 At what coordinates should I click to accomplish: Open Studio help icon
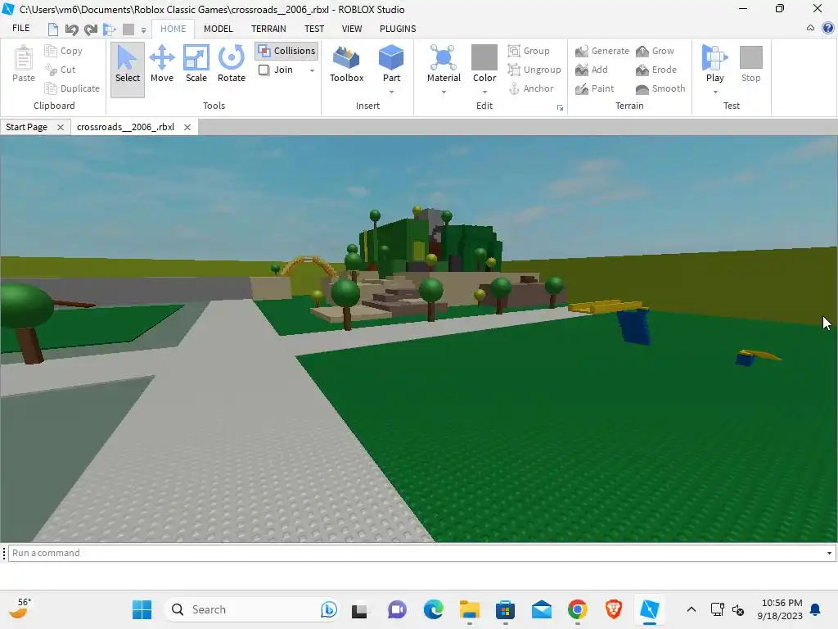pos(828,28)
